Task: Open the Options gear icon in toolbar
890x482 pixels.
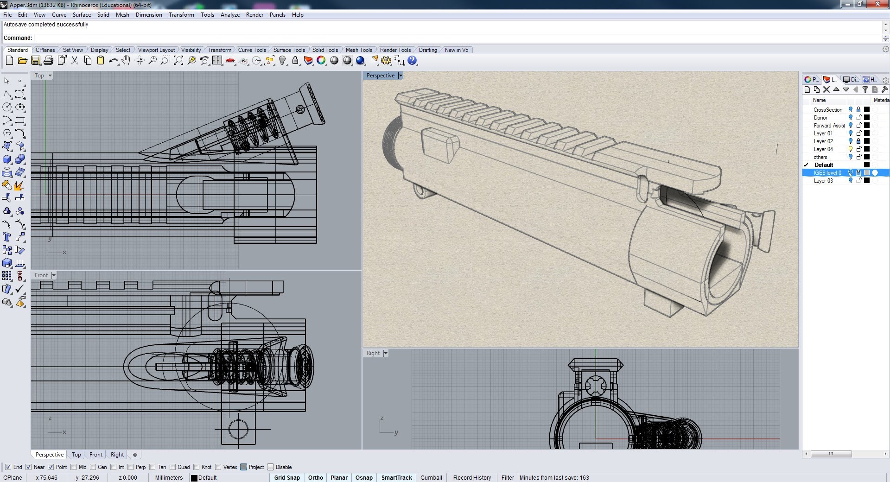Action: [x=386, y=61]
